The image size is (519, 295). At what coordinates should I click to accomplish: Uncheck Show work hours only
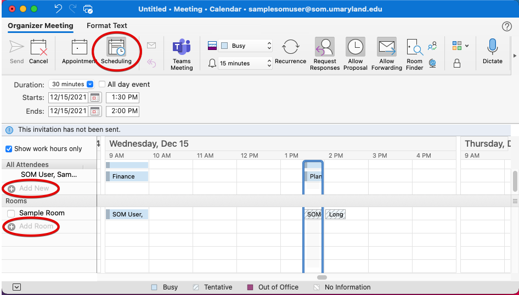pyautogui.click(x=9, y=149)
